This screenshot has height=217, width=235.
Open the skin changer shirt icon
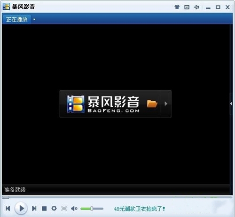click(x=177, y=7)
